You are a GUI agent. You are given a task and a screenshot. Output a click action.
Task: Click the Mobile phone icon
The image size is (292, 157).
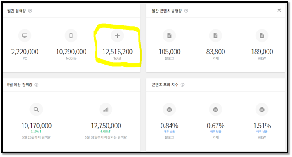[x=71, y=36]
